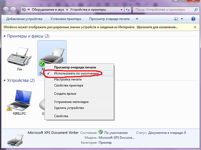Close the yellow information bar
Image resolution: width=201 pixels, height=150 pixels.
point(195,27)
